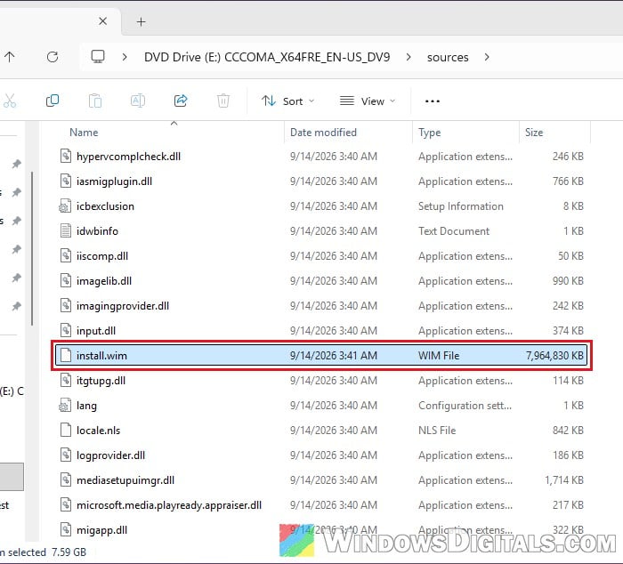The width and height of the screenshot is (623, 564).
Task: Refresh the current folder view
Action: (x=53, y=57)
